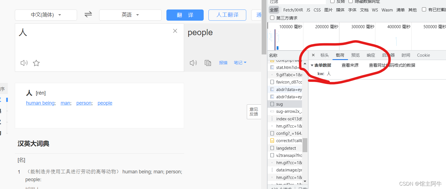Viewport: 446px width, 189px height.
Task: Open 'man' definition link
Action: [x=65, y=103]
